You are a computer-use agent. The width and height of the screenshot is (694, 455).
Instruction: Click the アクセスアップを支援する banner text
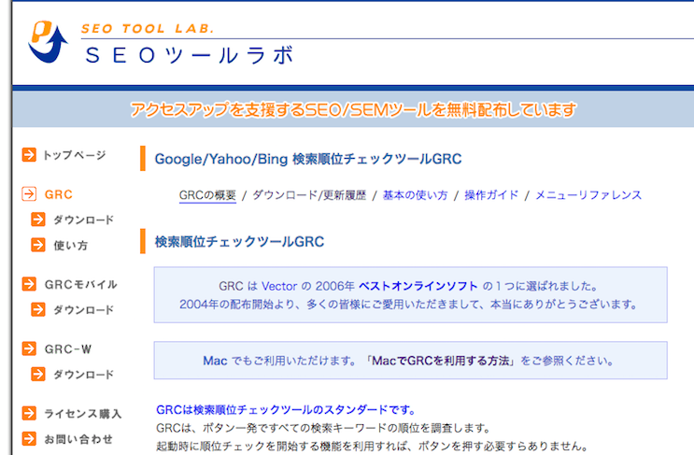[353, 109]
